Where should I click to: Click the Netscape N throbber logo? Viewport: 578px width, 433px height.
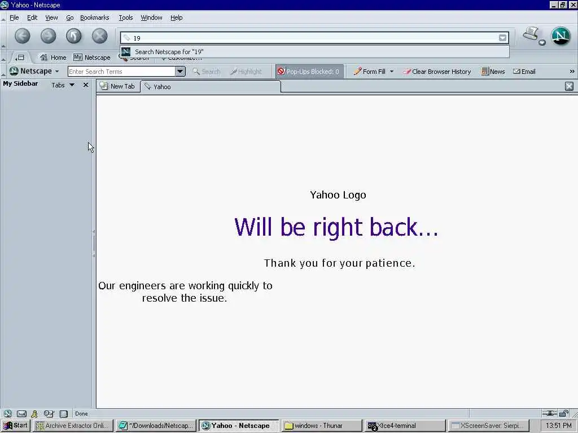point(561,36)
